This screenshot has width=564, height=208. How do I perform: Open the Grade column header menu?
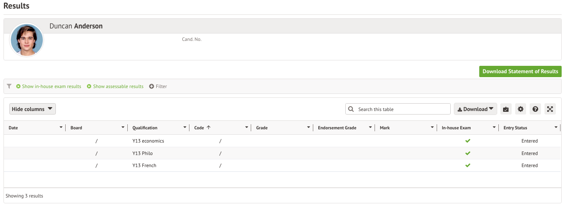point(309,128)
